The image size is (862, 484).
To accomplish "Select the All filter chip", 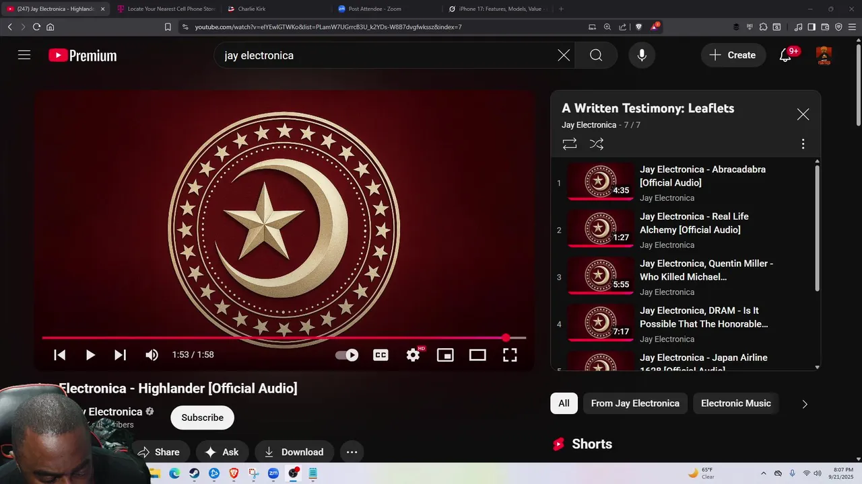I will tap(564, 403).
